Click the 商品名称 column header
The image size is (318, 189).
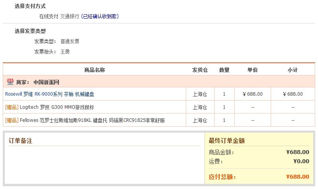[94, 70]
